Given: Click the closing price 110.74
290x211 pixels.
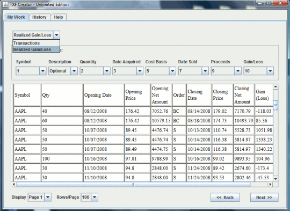Looking at the screenshot, I should [x=222, y=130].
